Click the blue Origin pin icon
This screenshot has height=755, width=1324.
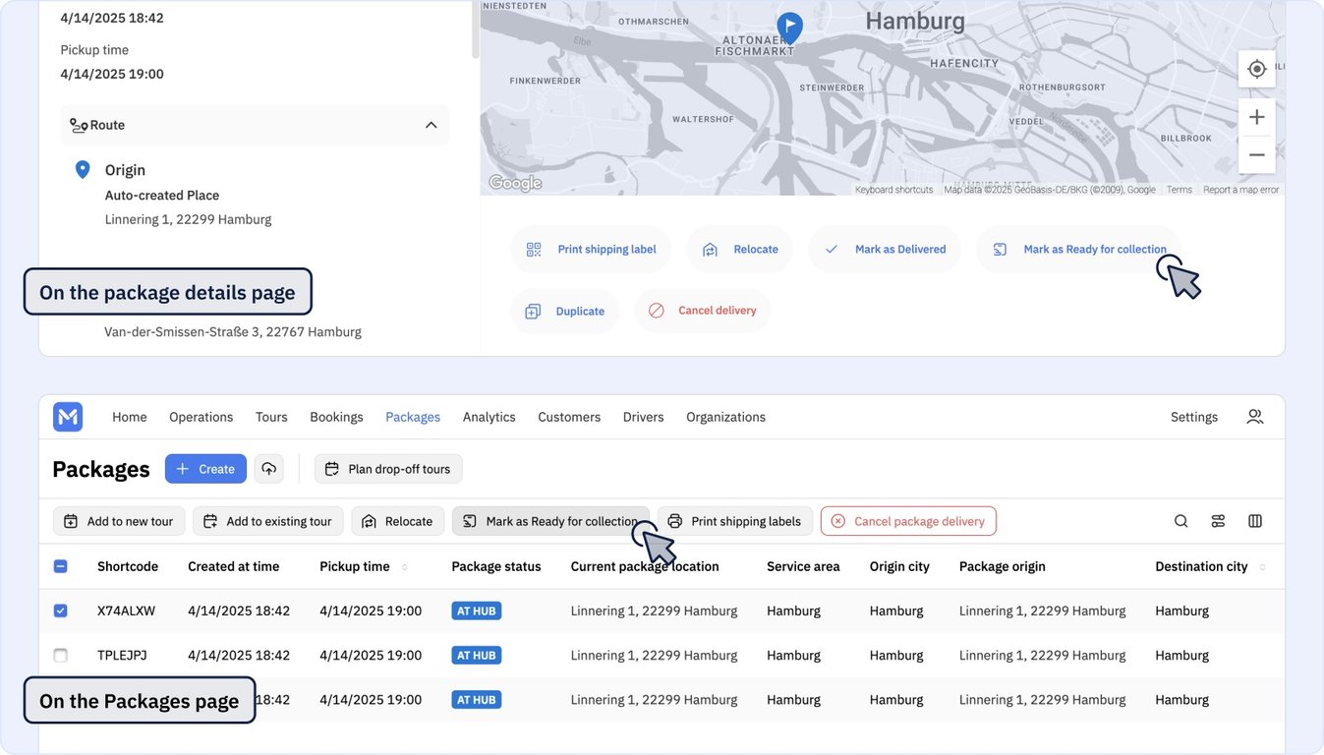(x=83, y=170)
